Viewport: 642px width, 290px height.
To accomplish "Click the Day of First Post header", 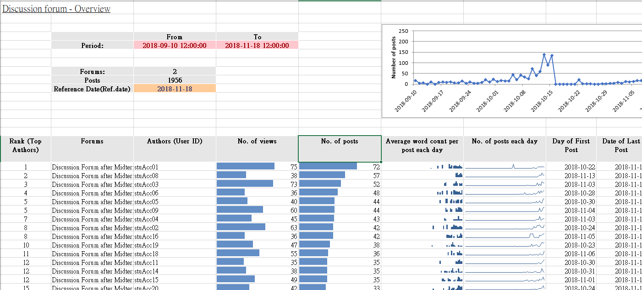I will pos(571,145).
